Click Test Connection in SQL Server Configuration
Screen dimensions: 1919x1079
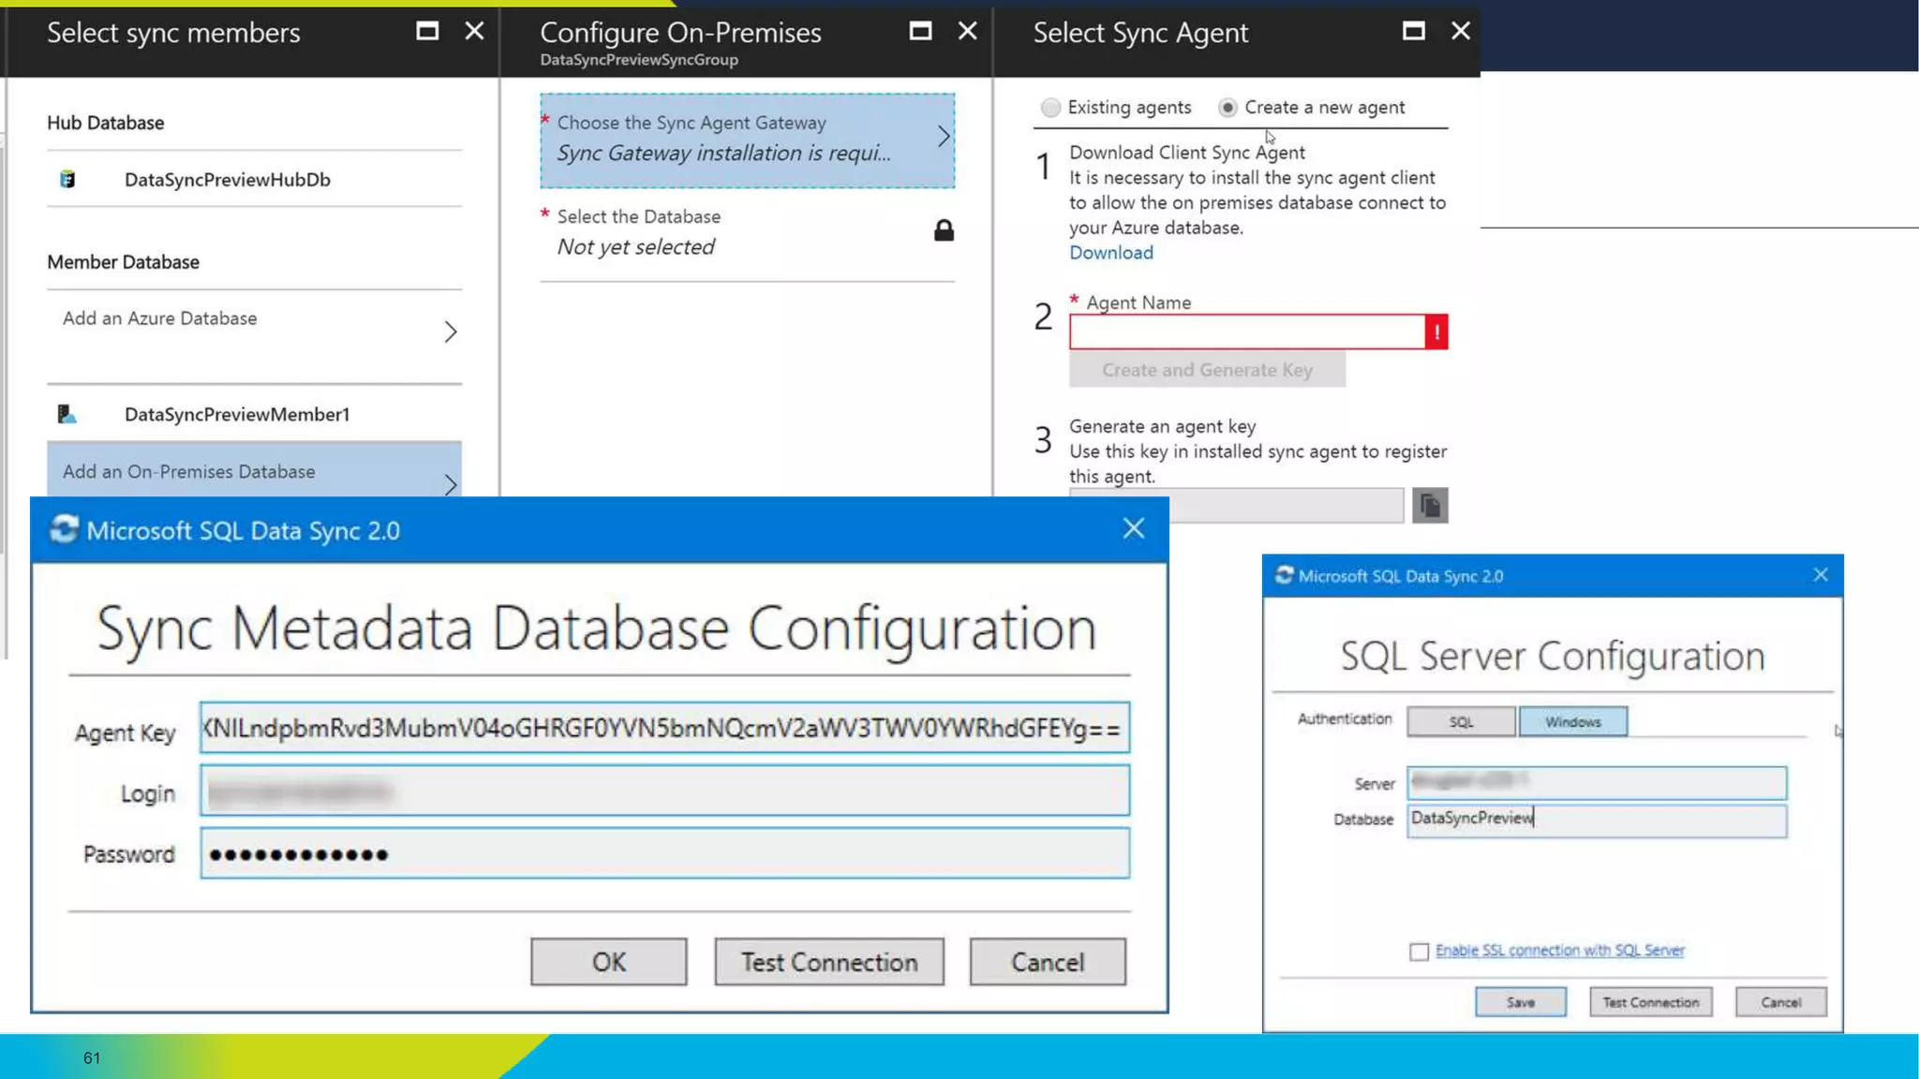1650,1002
